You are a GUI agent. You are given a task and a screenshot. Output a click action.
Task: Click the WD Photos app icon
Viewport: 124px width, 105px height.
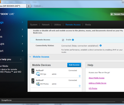(x=38, y=84)
